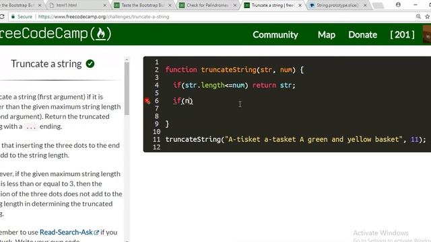
Task: Open the String.prototype.slice tab
Action: click(337, 5)
